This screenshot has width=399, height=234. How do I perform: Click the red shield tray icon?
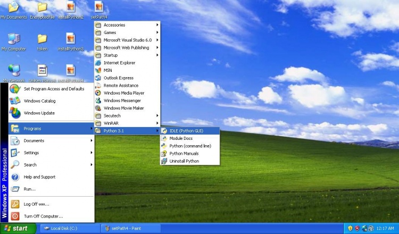click(357, 228)
